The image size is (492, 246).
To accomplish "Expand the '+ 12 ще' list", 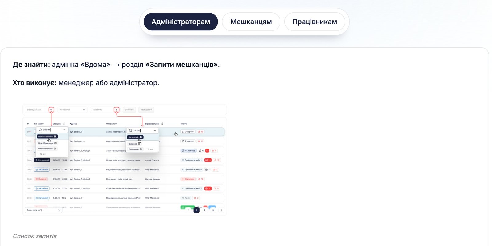I will (42, 154).
